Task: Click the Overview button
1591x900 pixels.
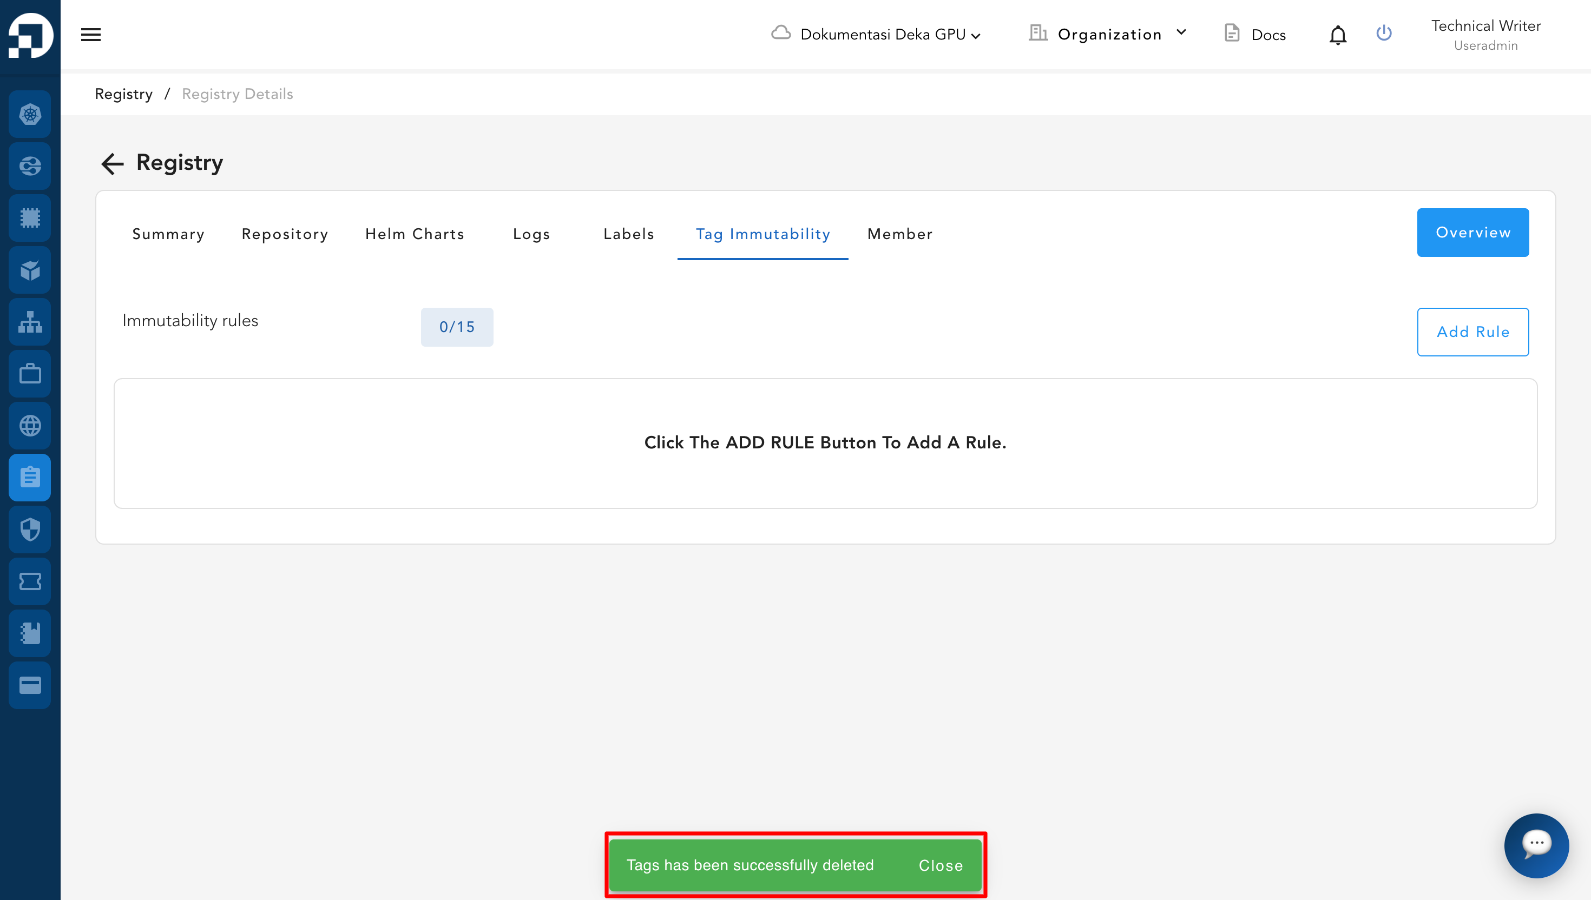Action: tap(1472, 232)
